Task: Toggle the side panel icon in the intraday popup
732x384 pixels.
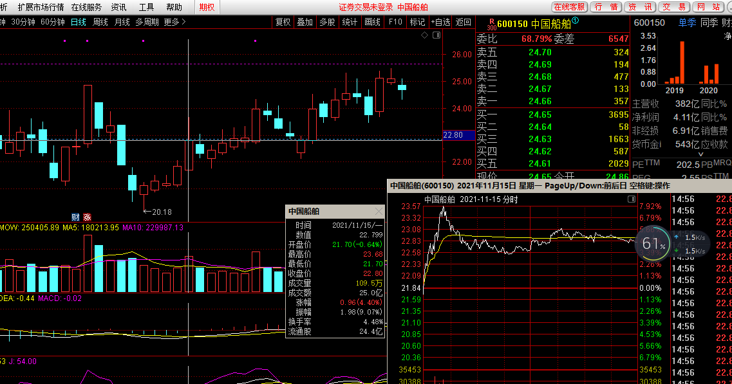Action: 632,199
